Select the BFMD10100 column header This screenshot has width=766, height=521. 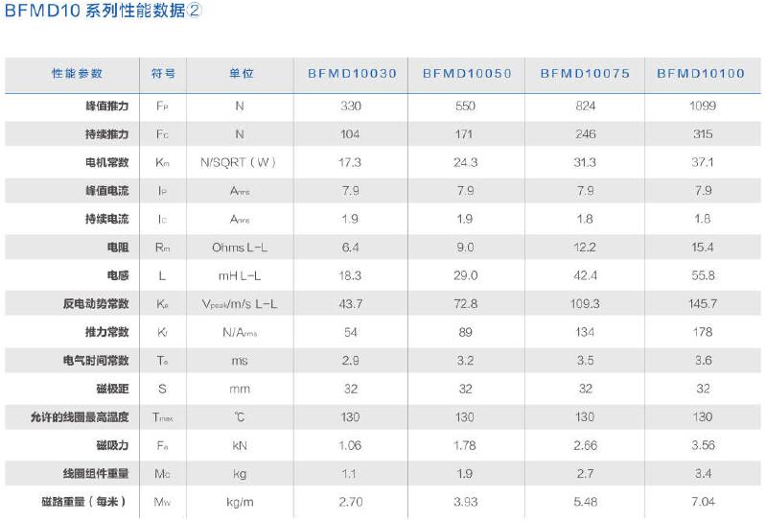point(700,74)
